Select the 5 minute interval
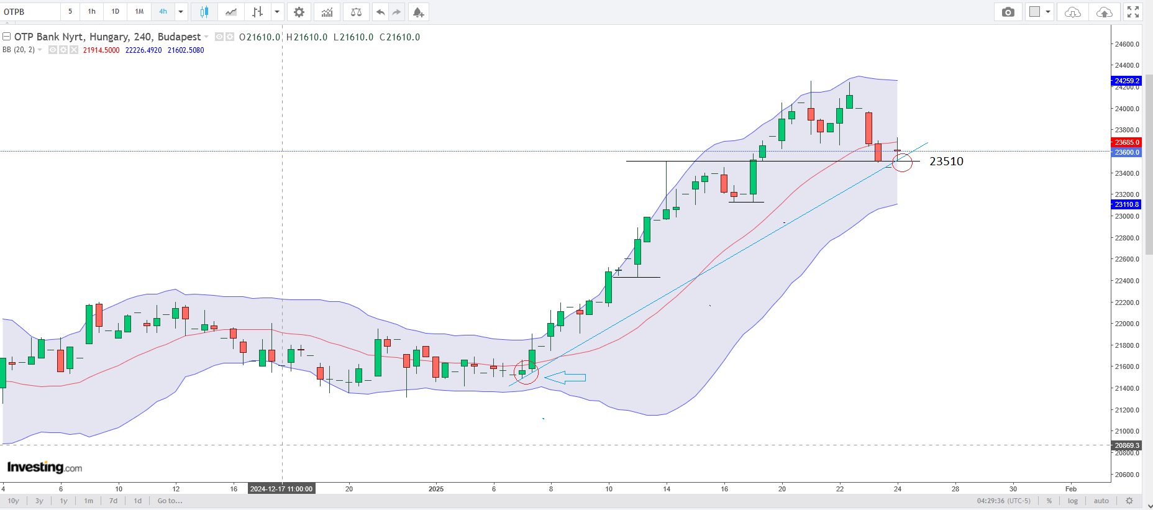 point(70,12)
